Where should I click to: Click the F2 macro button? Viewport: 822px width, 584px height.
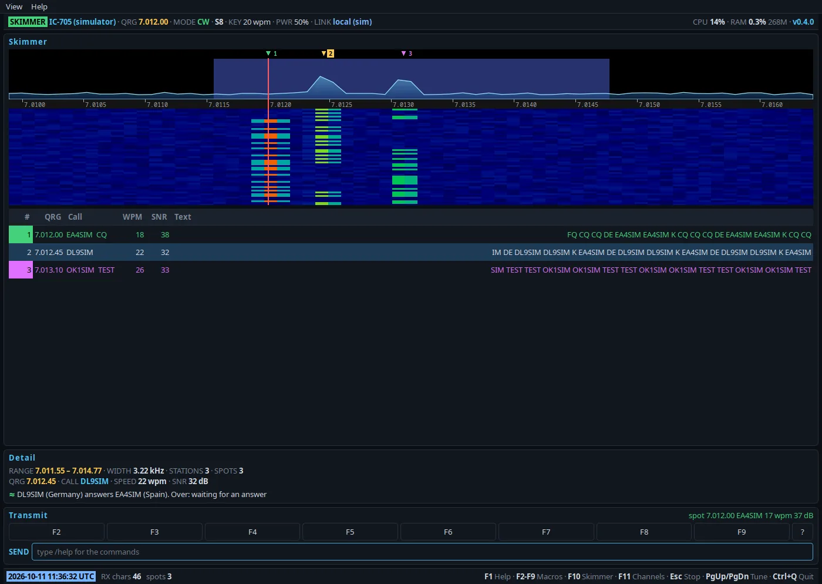click(x=56, y=532)
